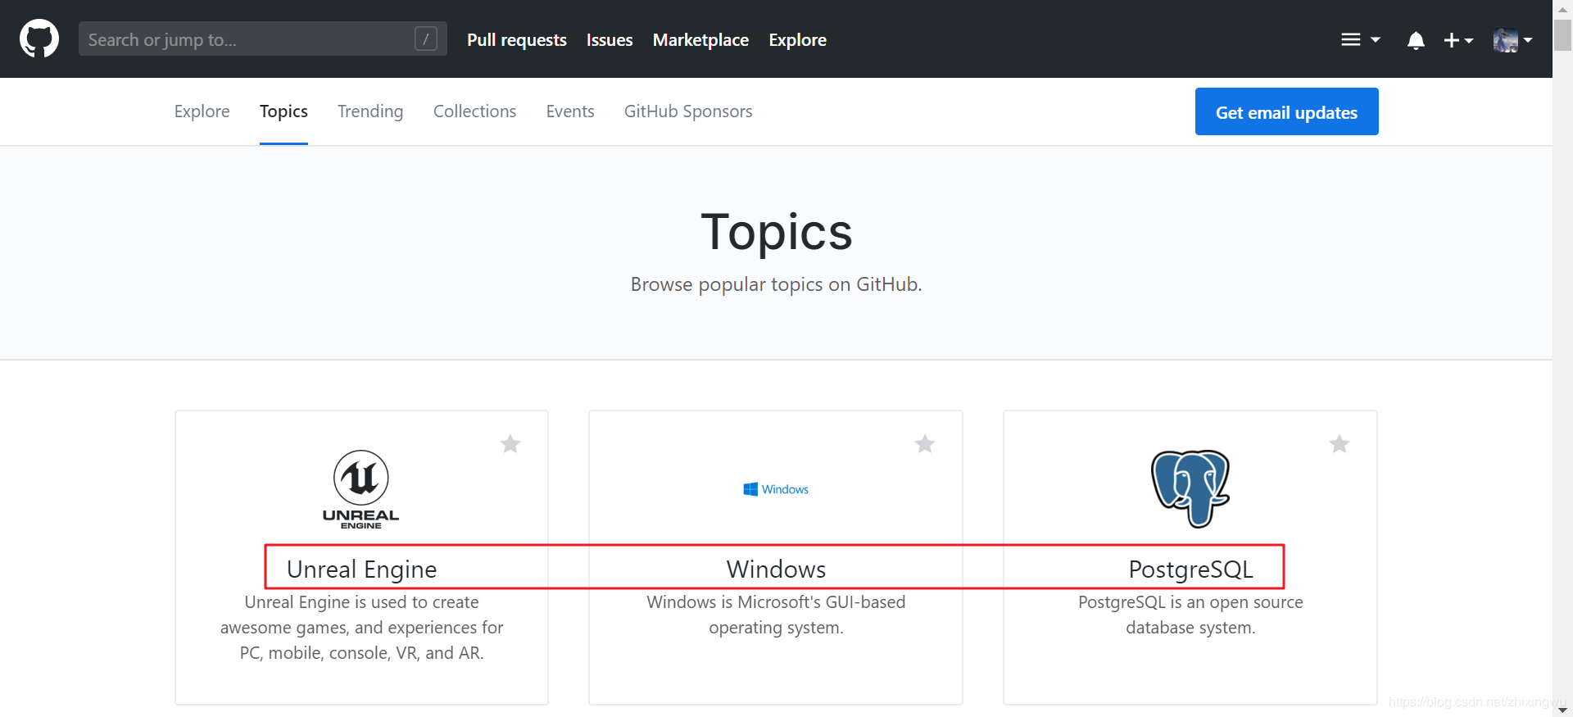This screenshot has width=1573, height=717.
Task: Click the slash shortcut icon in search
Action: tap(426, 39)
